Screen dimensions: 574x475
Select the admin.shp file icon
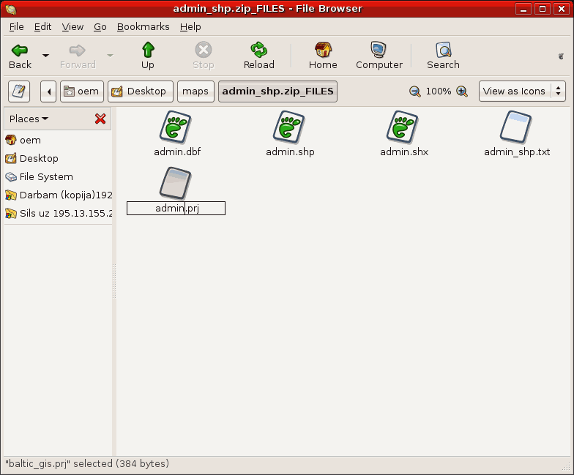pos(288,127)
